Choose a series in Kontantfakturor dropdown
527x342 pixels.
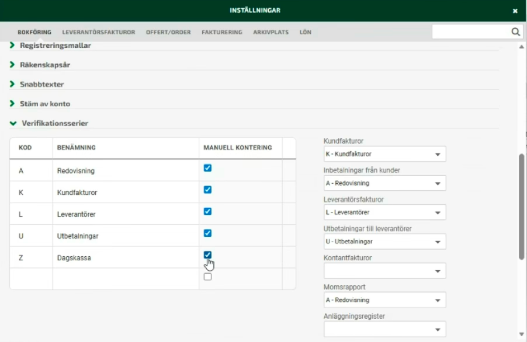[384, 271]
